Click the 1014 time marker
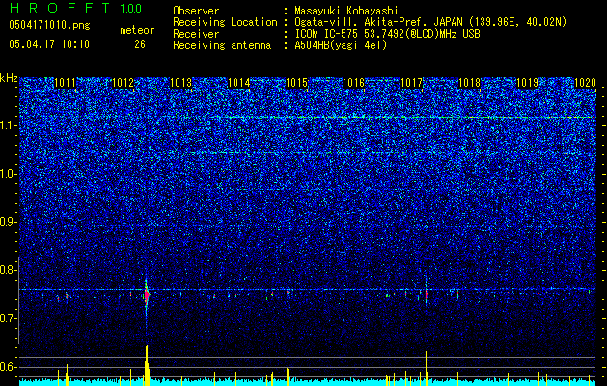This screenshot has height=386, width=607. point(239,83)
